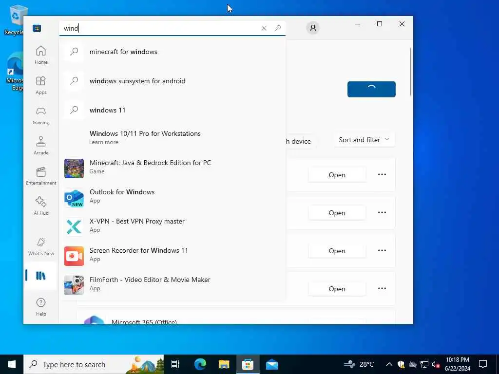Click the taskbar search box

94,364
